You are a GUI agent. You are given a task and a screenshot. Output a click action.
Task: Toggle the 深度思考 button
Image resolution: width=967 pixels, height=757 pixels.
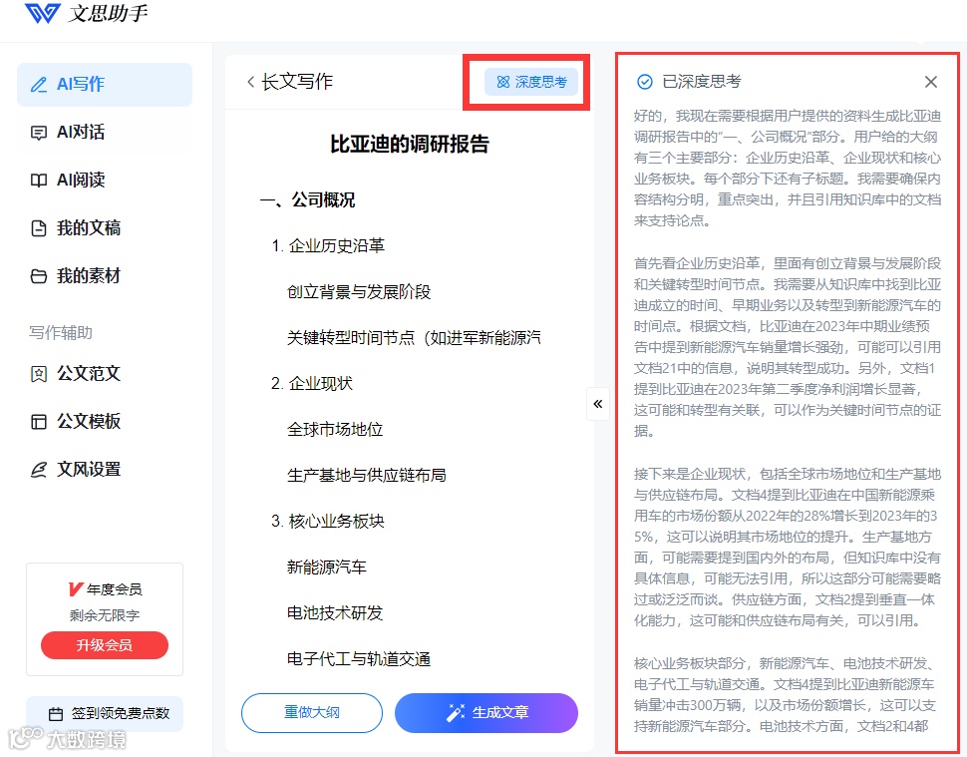531,82
